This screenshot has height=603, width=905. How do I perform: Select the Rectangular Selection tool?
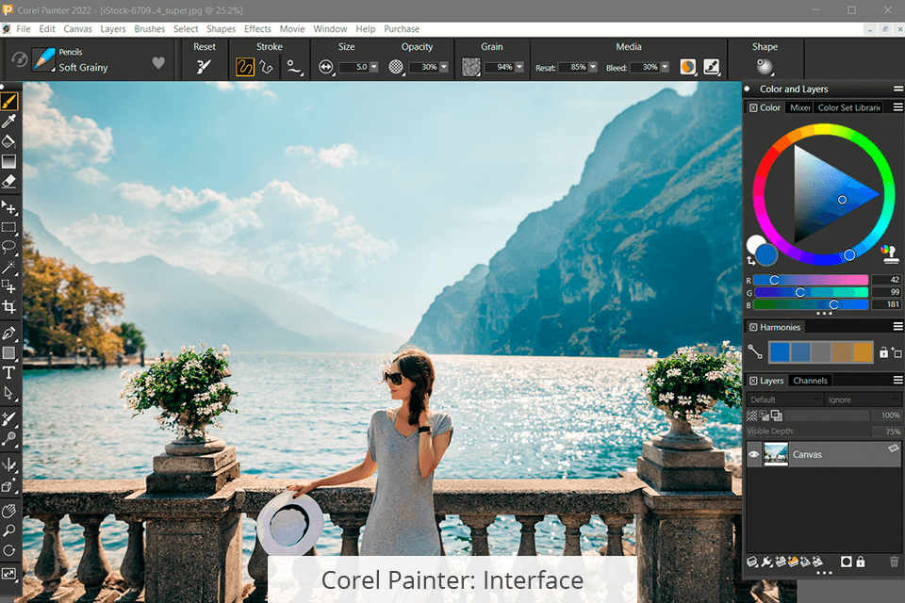pyautogui.click(x=9, y=227)
